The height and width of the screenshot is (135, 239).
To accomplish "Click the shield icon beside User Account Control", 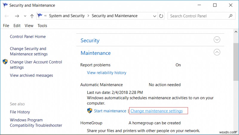I will tap(5, 62).
